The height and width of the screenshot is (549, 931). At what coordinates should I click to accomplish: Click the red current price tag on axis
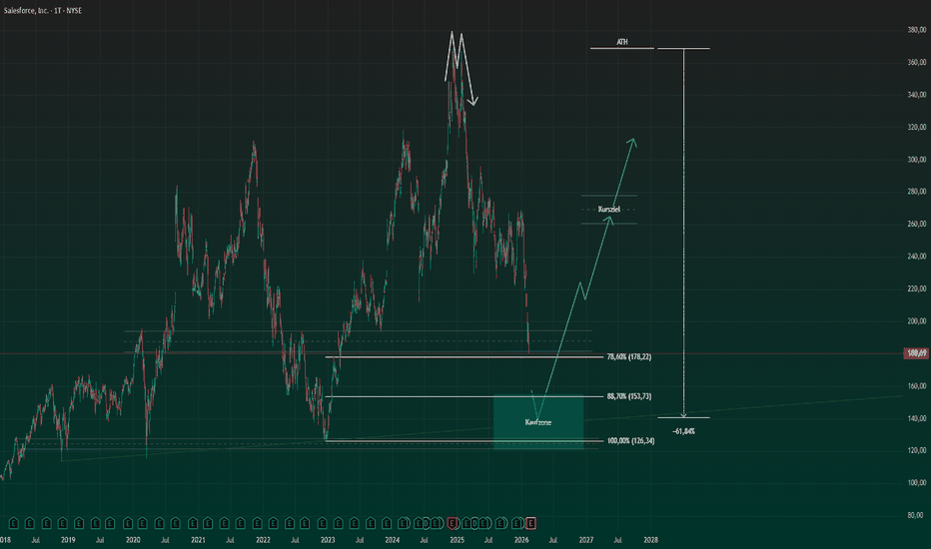pos(916,353)
